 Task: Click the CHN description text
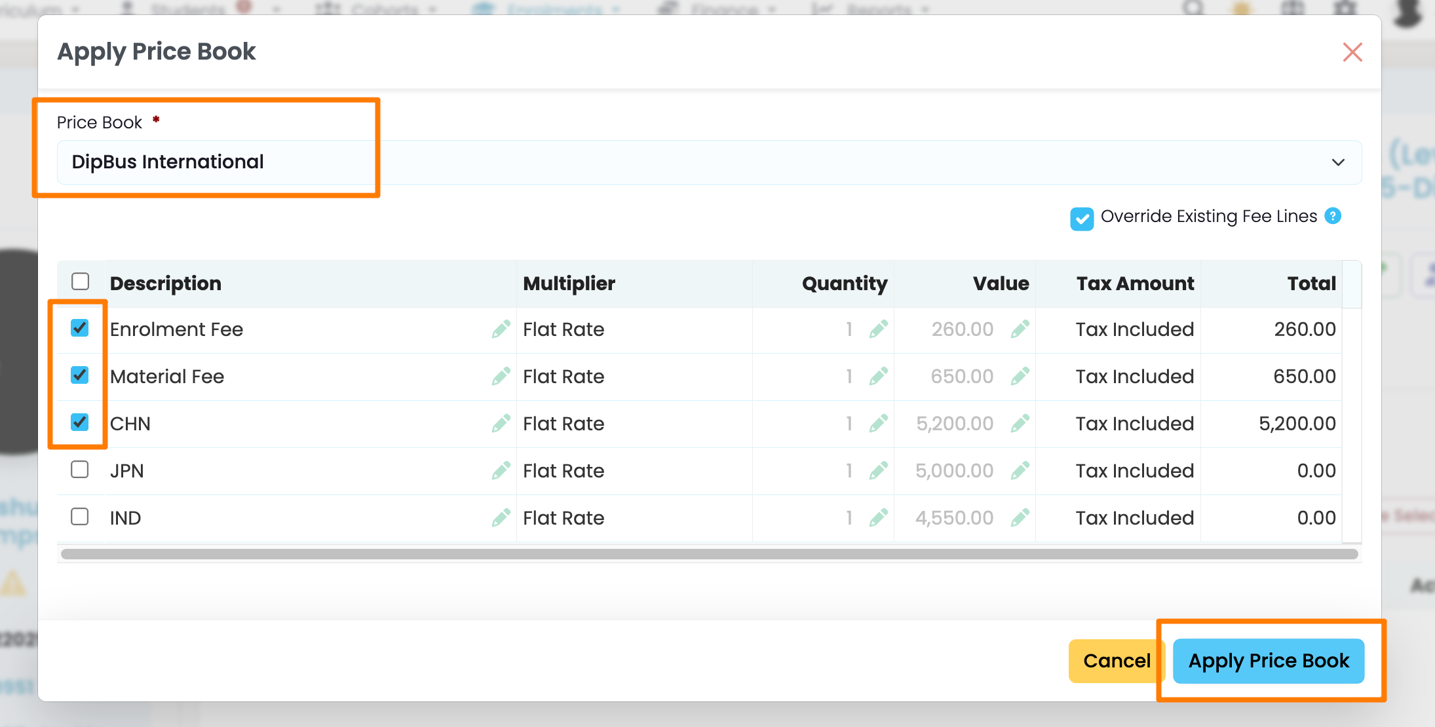coord(130,424)
